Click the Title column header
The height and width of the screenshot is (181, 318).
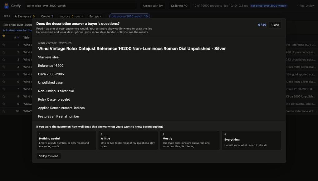[x=26, y=38]
